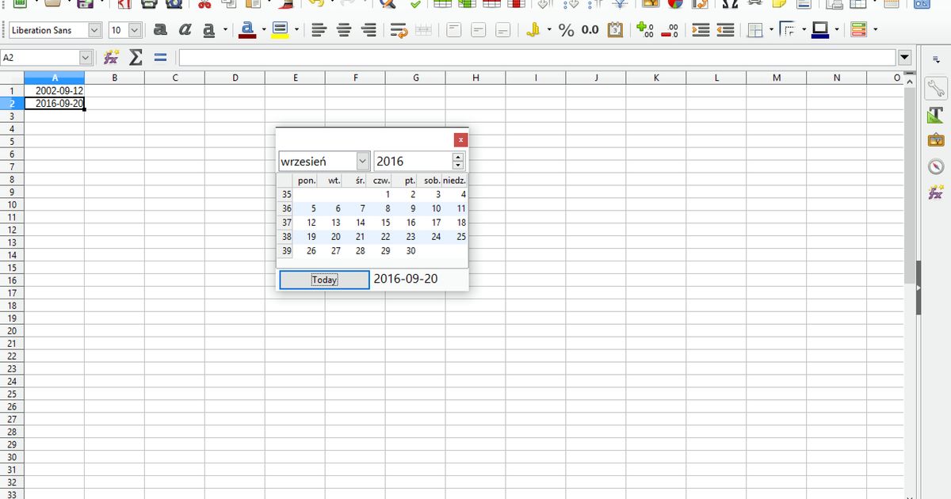Toggle italic formatting
This screenshot has width=951, height=499.
click(185, 29)
